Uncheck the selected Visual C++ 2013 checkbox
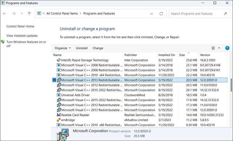The image size is (233, 141). click(x=54, y=80)
